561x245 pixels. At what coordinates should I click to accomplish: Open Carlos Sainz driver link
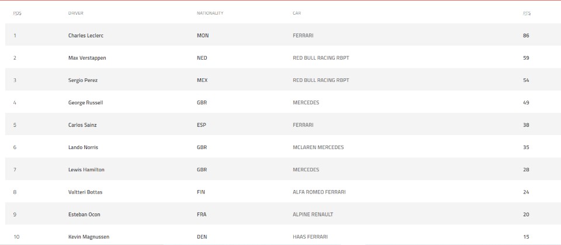(x=83, y=125)
